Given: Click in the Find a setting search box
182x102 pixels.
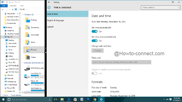Looking at the screenshot, I should (160, 8).
